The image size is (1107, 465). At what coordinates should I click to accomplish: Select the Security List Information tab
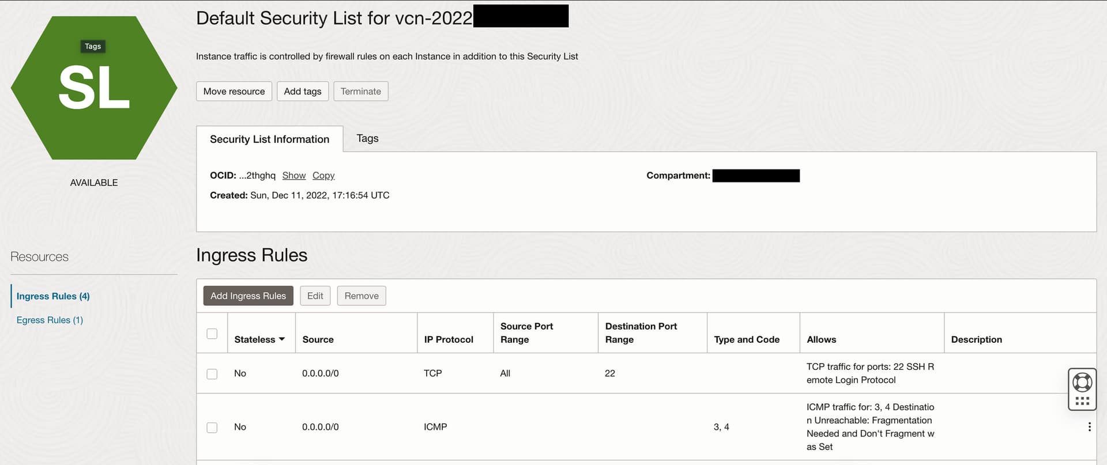(270, 139)
